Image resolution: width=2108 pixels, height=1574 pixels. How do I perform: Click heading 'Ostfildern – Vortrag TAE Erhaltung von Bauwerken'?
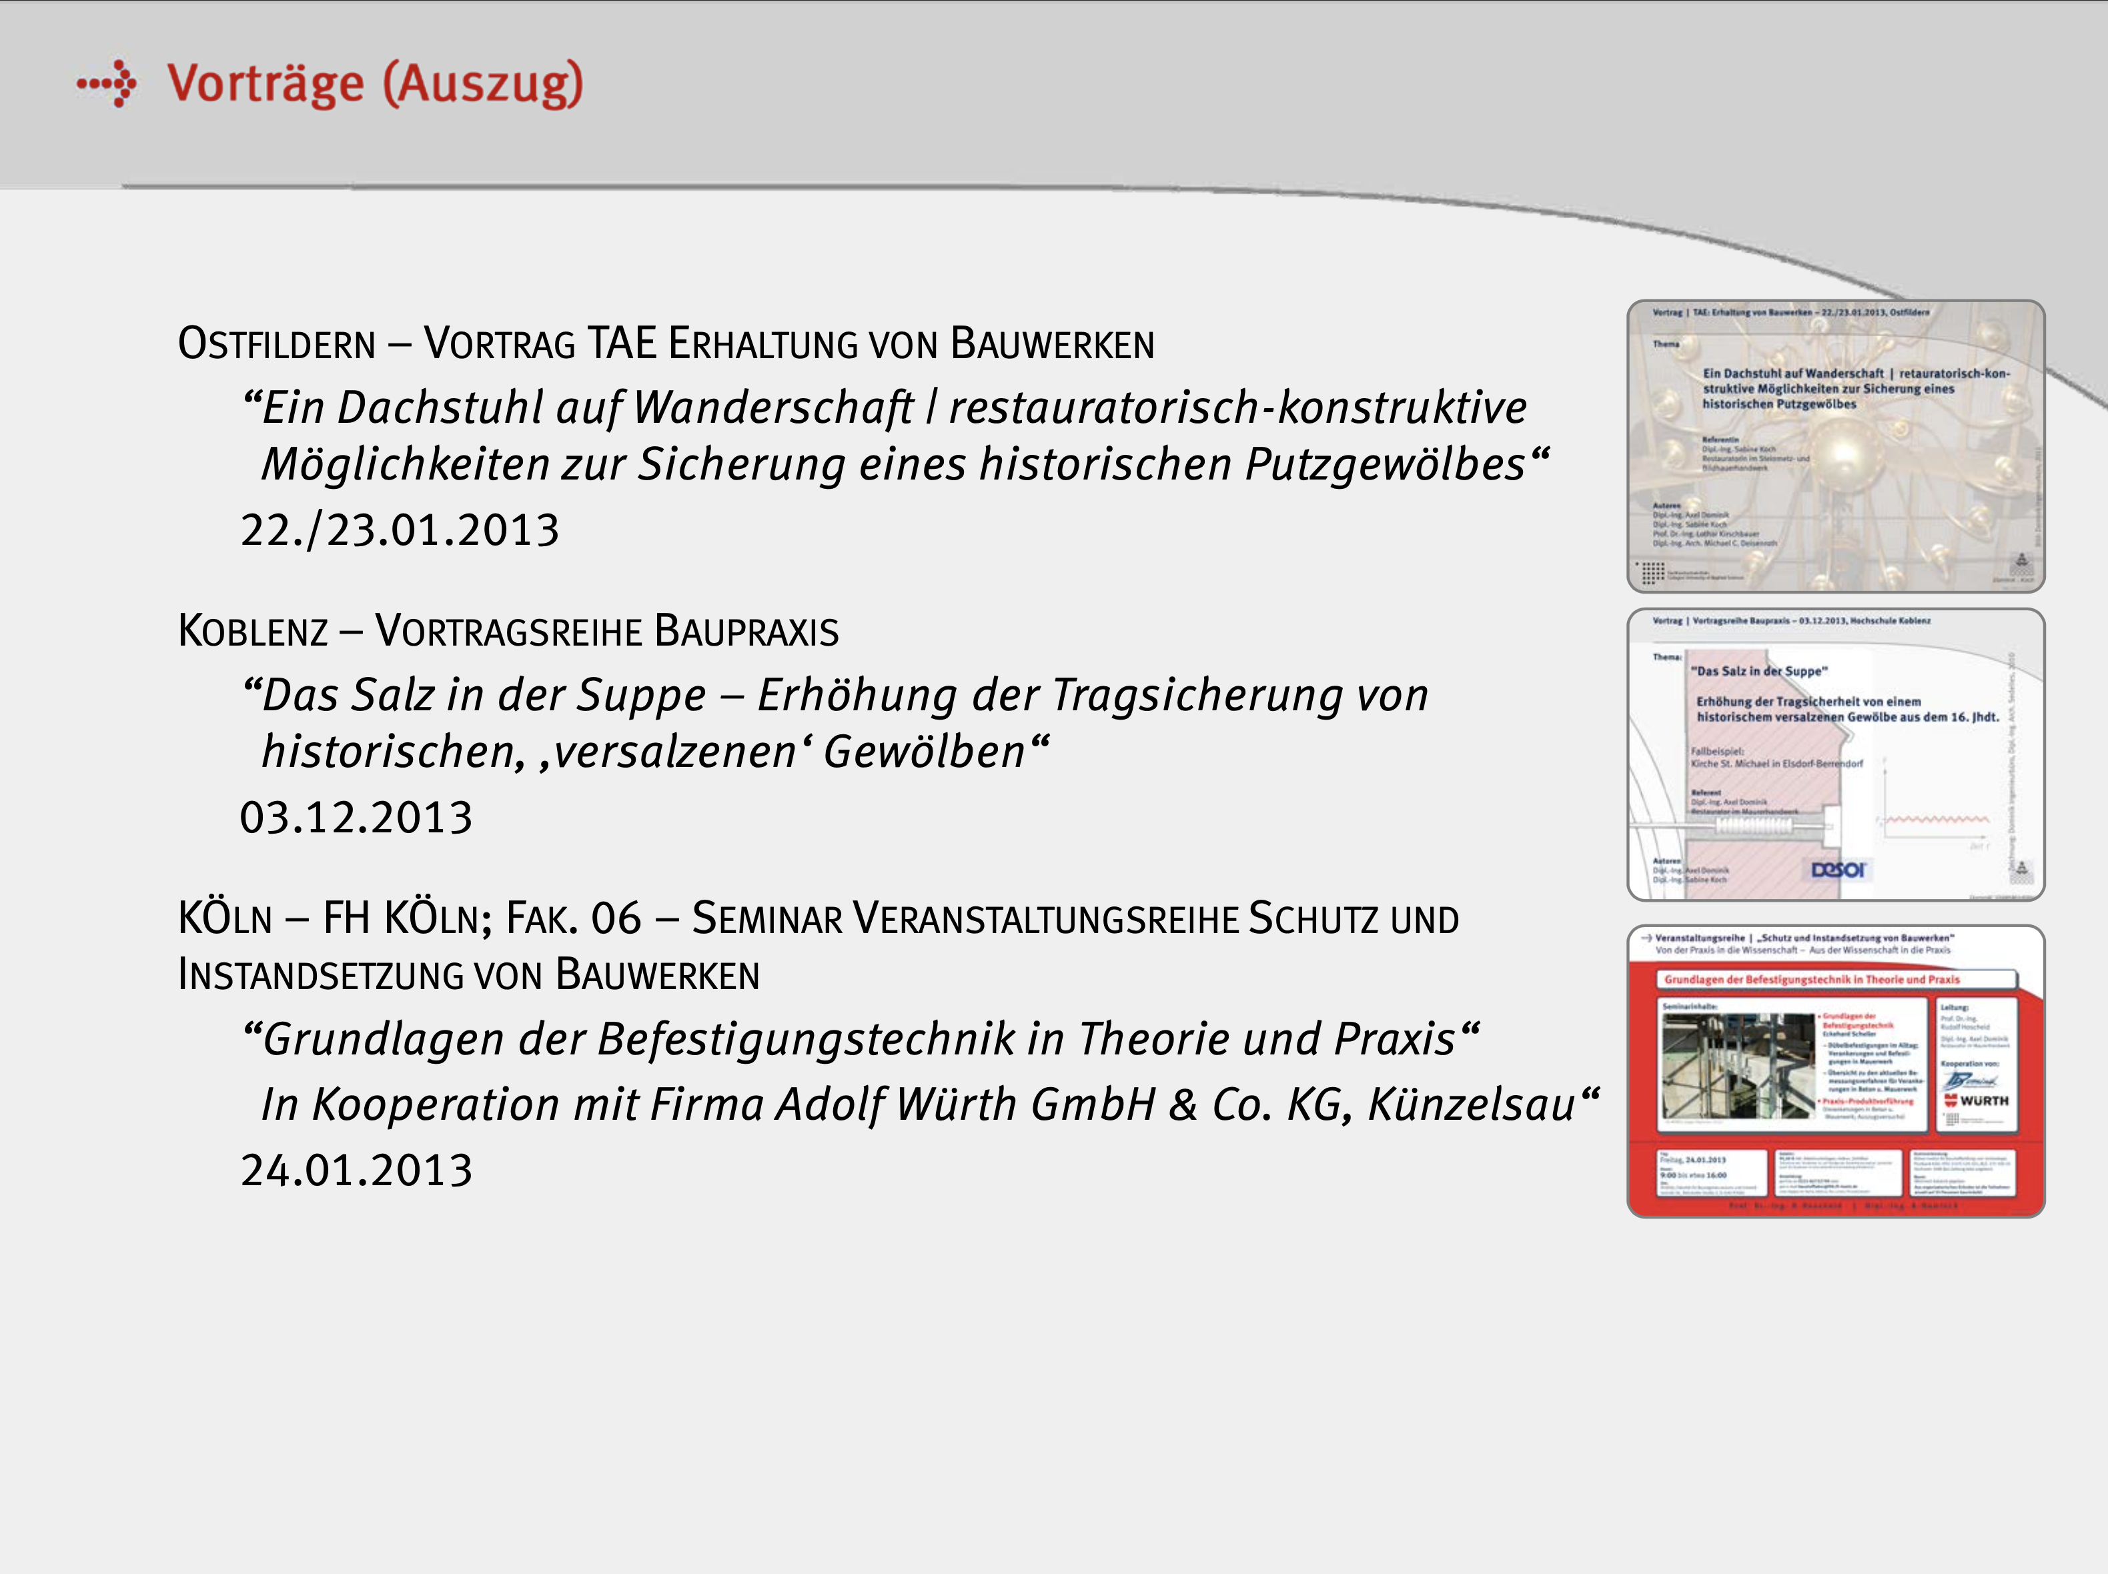coord(665,344)
